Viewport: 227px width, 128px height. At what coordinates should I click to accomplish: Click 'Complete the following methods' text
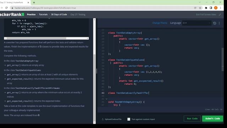pos(20,56)
